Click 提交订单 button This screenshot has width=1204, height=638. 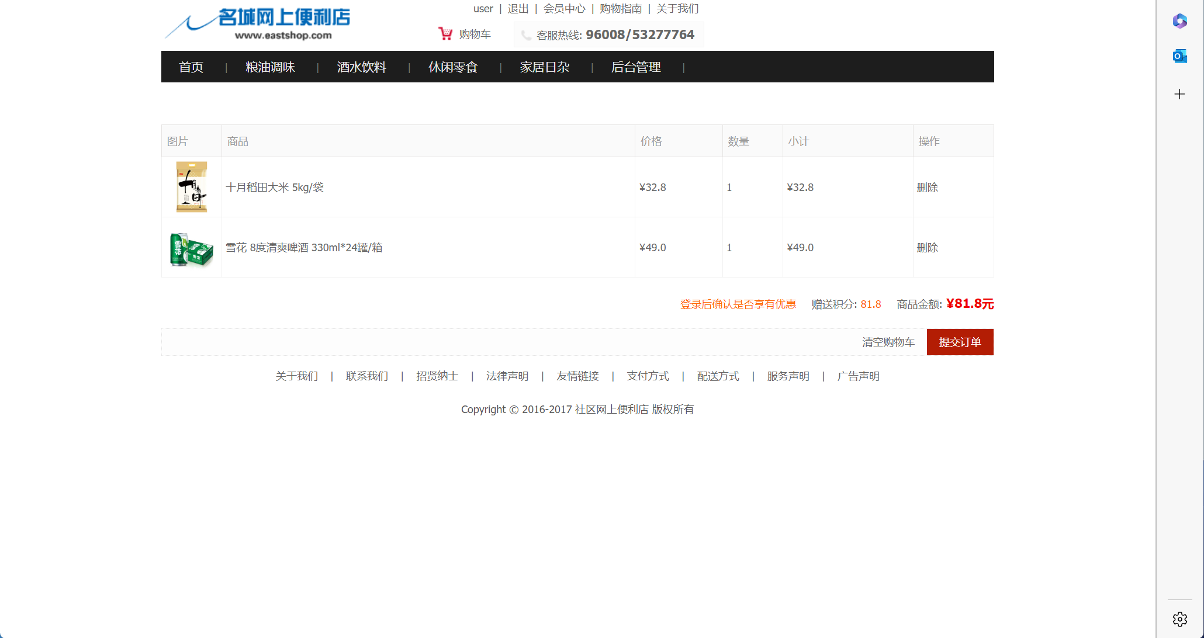click(960, 342)
